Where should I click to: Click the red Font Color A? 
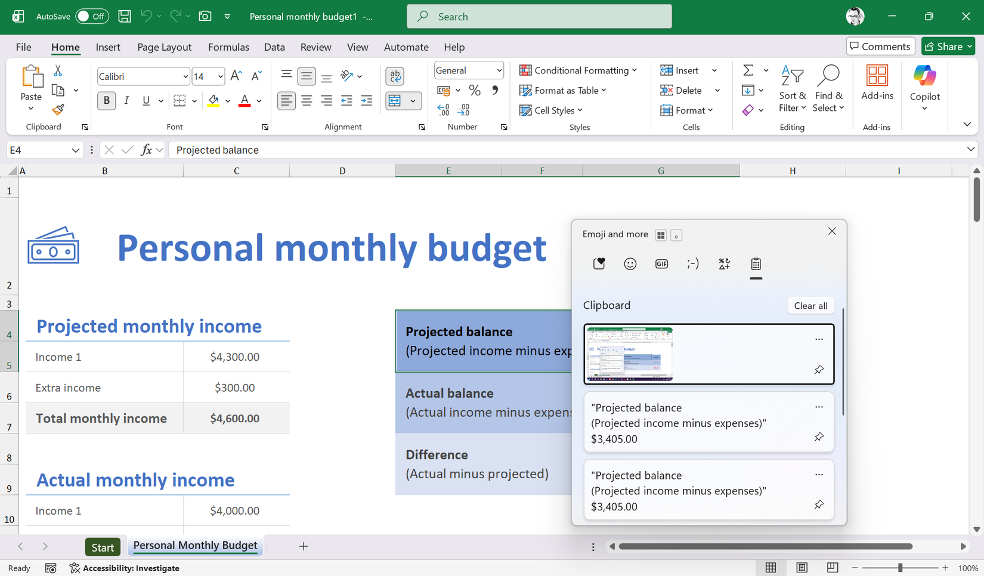245,101
